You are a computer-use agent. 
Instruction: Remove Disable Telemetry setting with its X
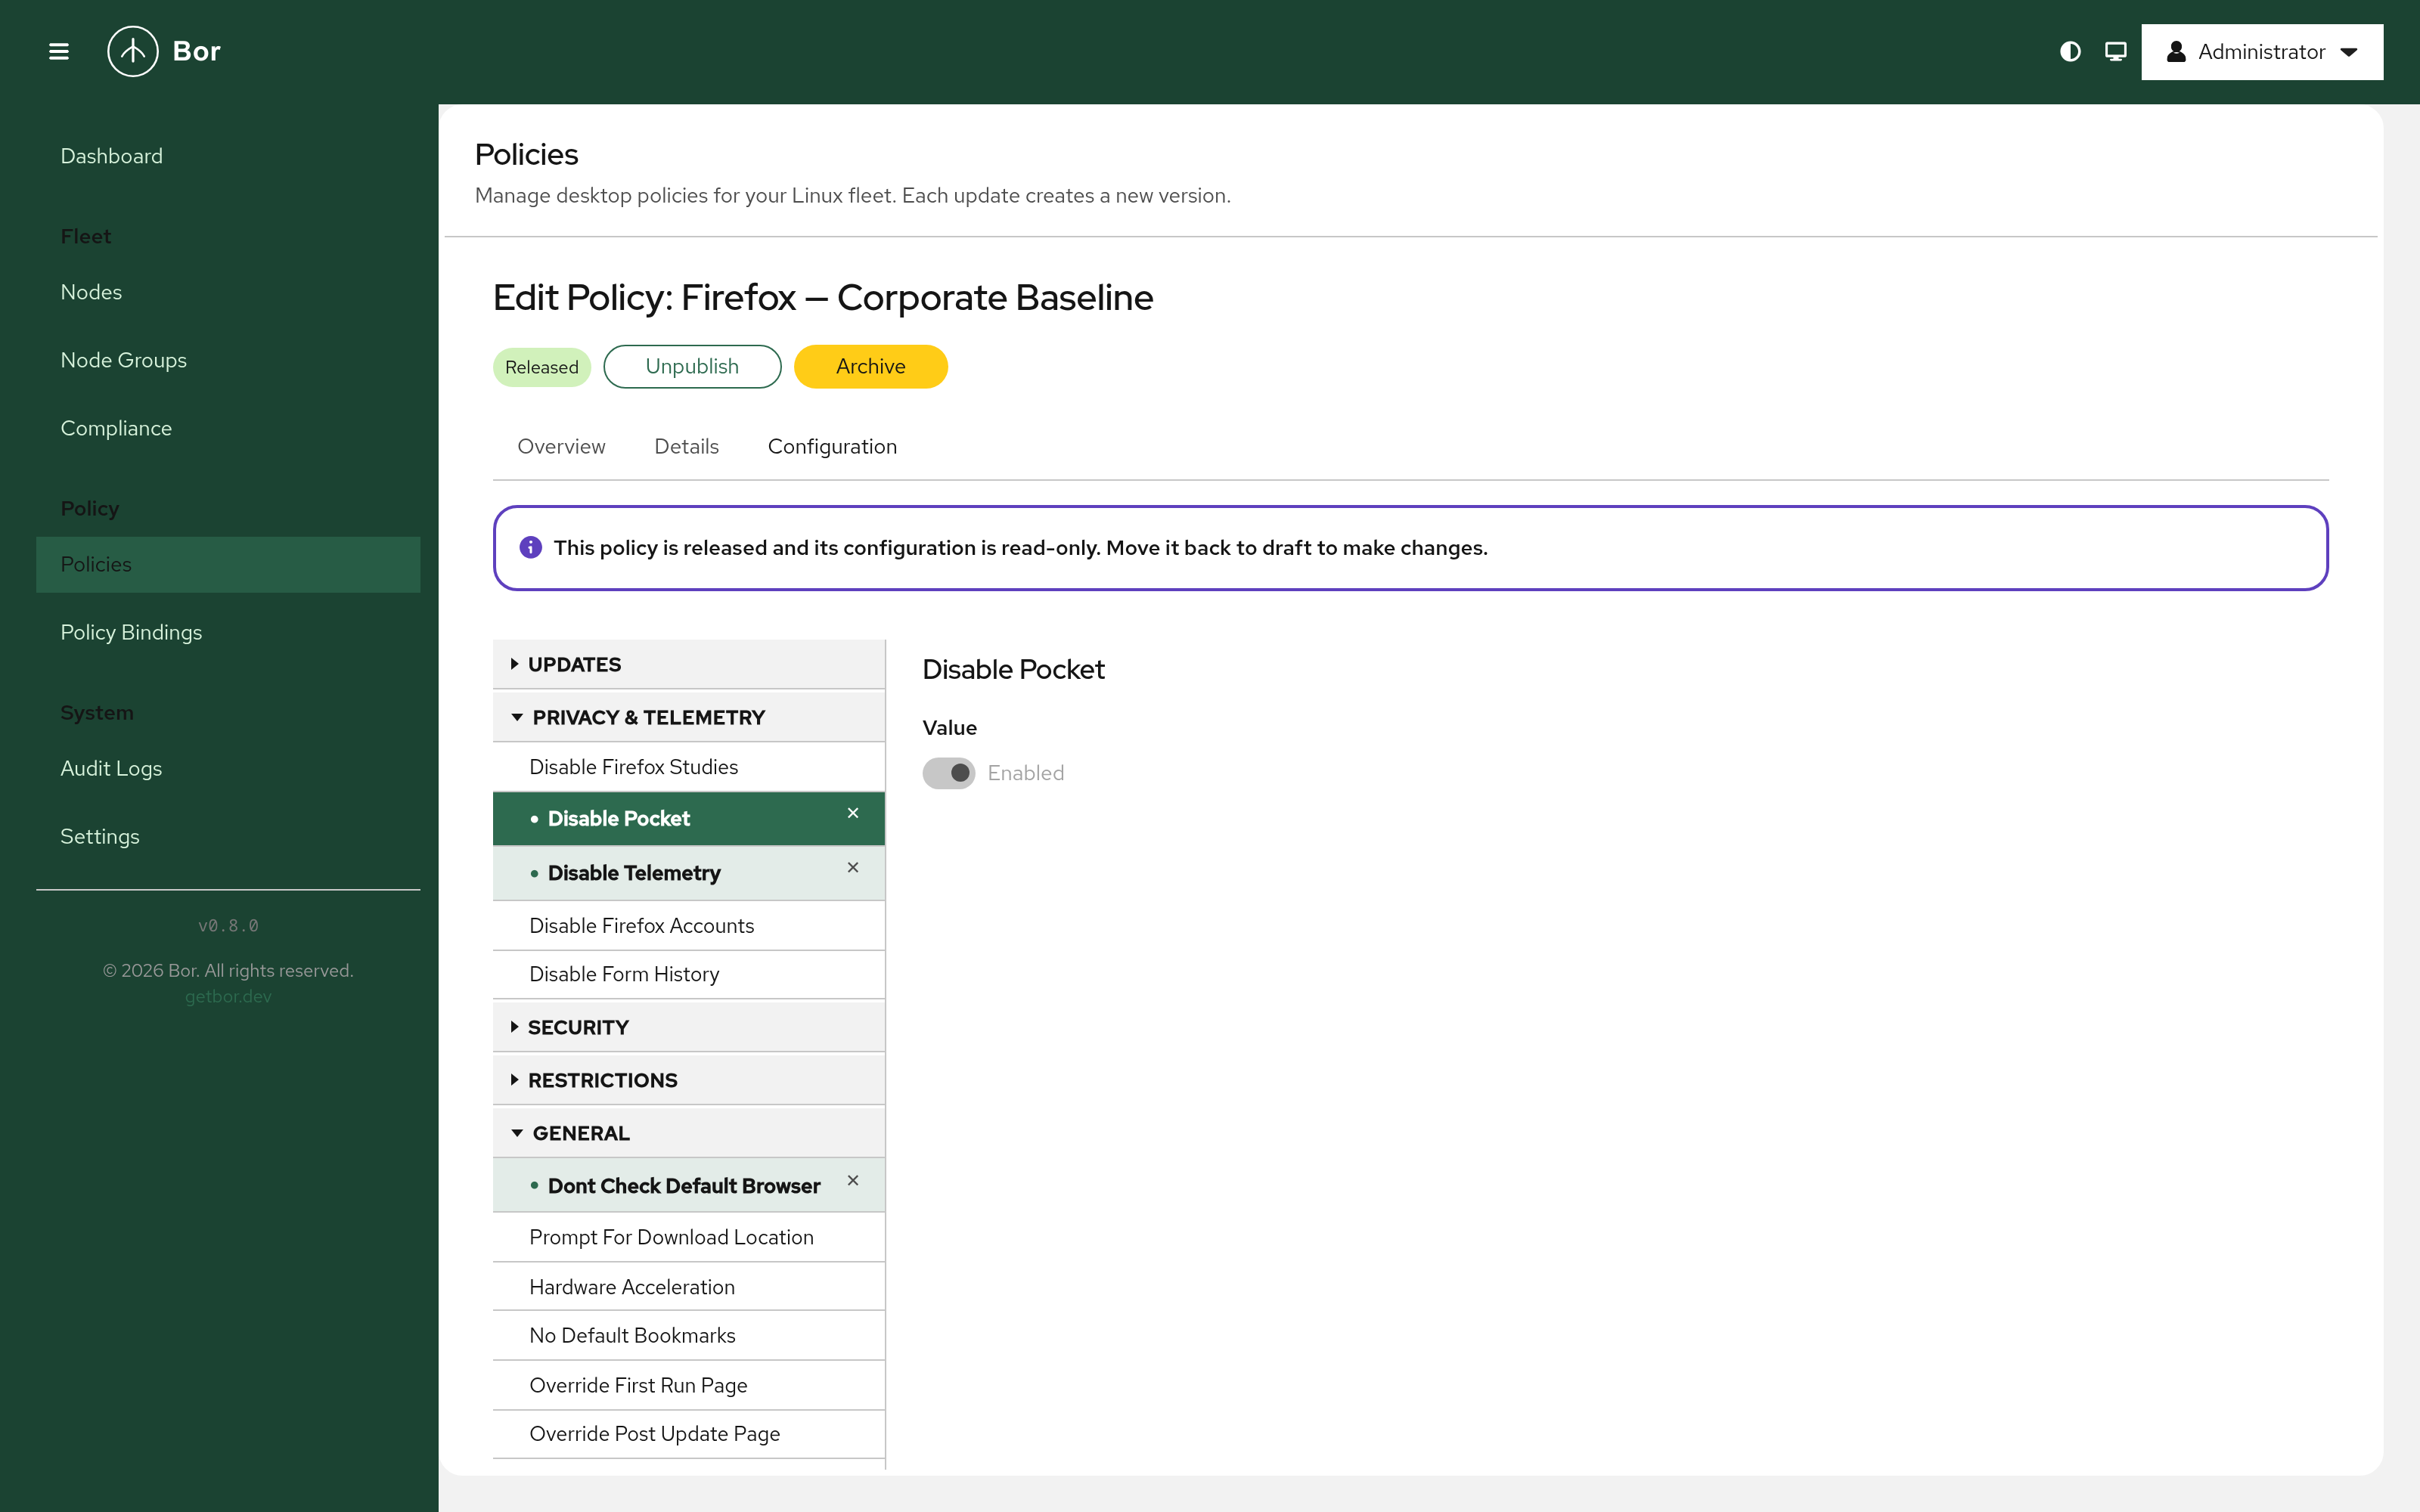point(853,867)
